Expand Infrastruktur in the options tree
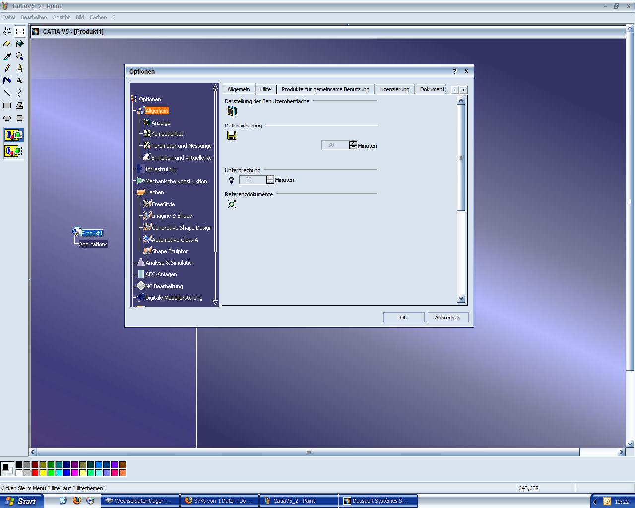Image resolution: width=635 pixels, height=508 pixels. (161, 169)
